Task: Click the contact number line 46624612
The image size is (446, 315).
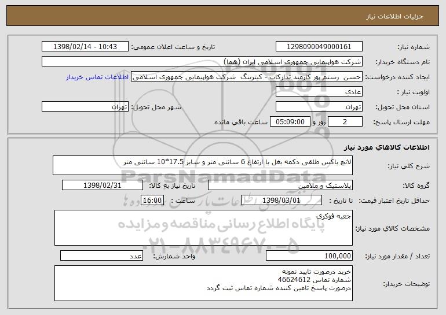Action: tap(315, 280)
